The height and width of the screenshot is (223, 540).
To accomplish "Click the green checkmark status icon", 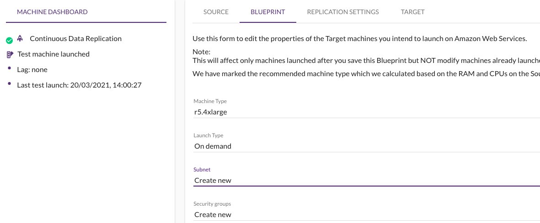I will click(x=9, y=41).
